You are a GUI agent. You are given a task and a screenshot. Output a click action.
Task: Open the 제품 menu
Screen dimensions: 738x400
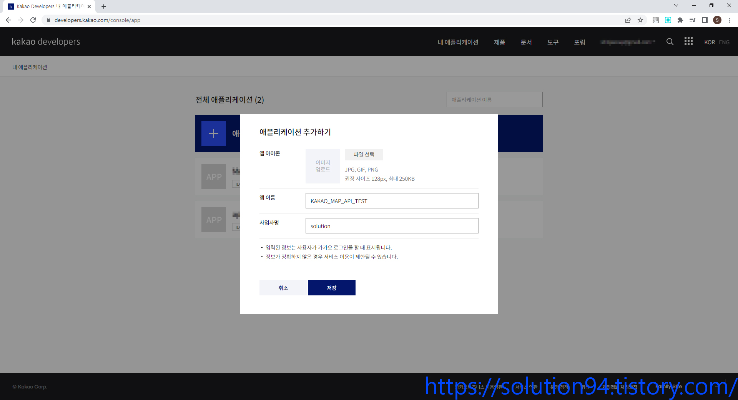(499, 42)
